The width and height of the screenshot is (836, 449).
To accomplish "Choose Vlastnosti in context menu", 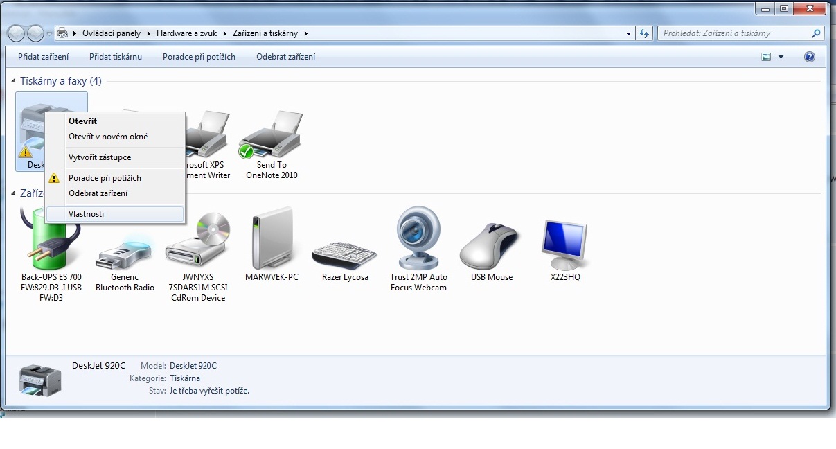I will click(116, 214).
